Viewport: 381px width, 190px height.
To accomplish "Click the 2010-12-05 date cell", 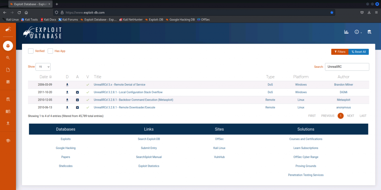I will pos(45,100).
